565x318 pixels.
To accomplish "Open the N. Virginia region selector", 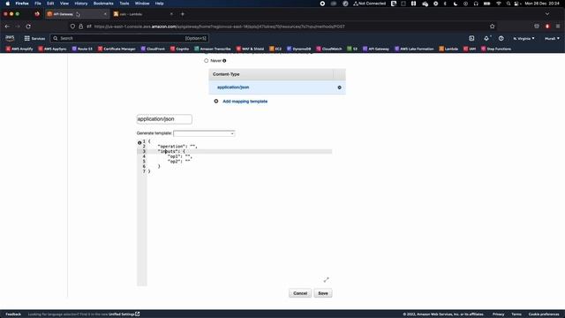I will pyautogui.click(x=524, y=38).
